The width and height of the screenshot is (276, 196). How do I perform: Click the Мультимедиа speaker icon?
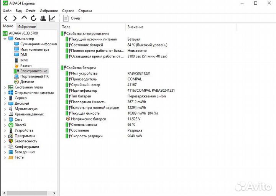(x=11, y=109)
